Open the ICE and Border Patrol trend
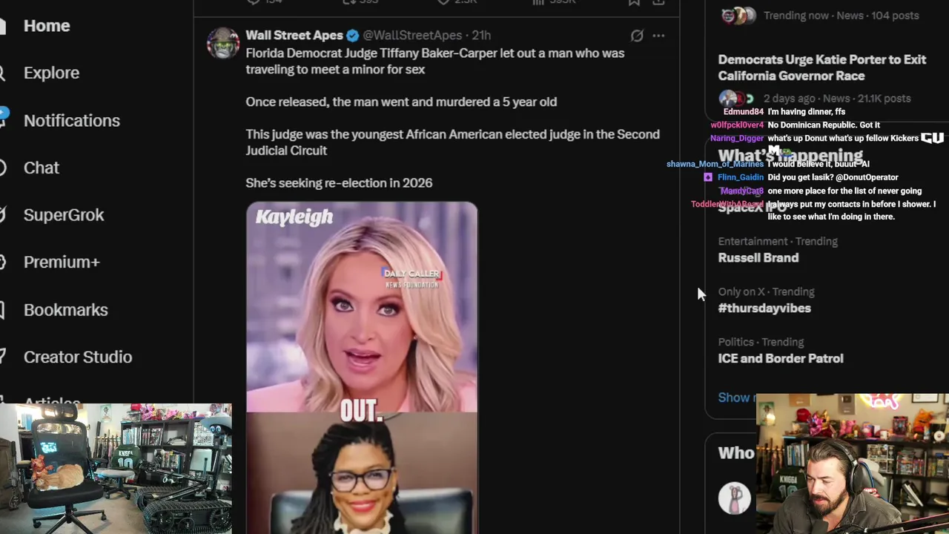This screenshot has height=534, width=949. coord(781,359)
